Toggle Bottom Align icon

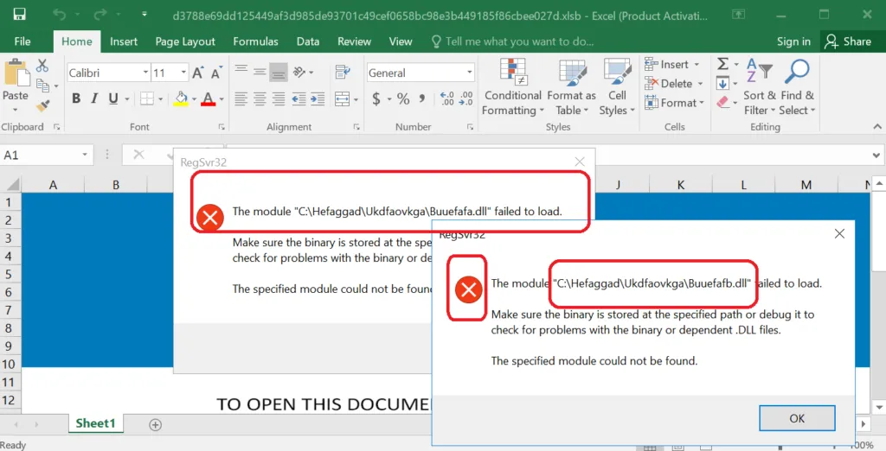pos(279,72)
